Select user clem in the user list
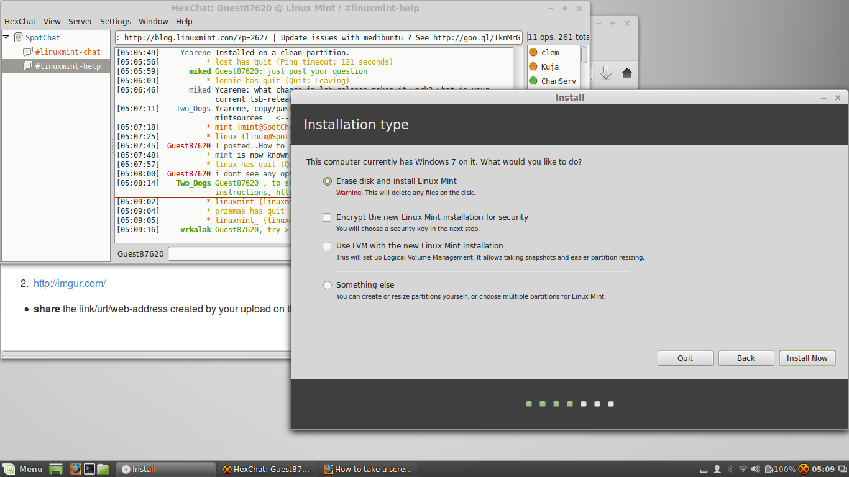Screen dimensions: 849x477 [x=550, y=53]
